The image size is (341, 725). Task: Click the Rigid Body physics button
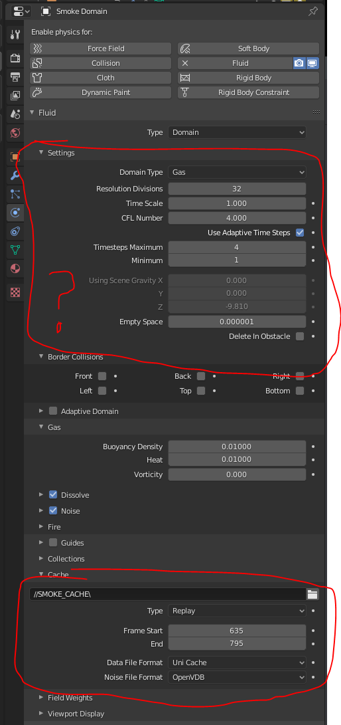(248, 78)
